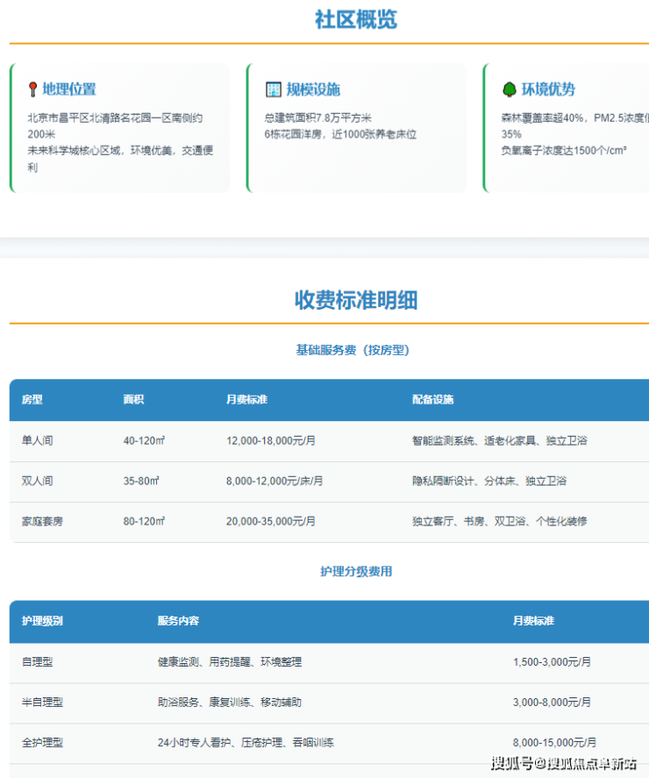Image resolution: width=649 pixels, height=778 pixels.
Task: Select the 双人间 row label
Action: coord(37,481)
